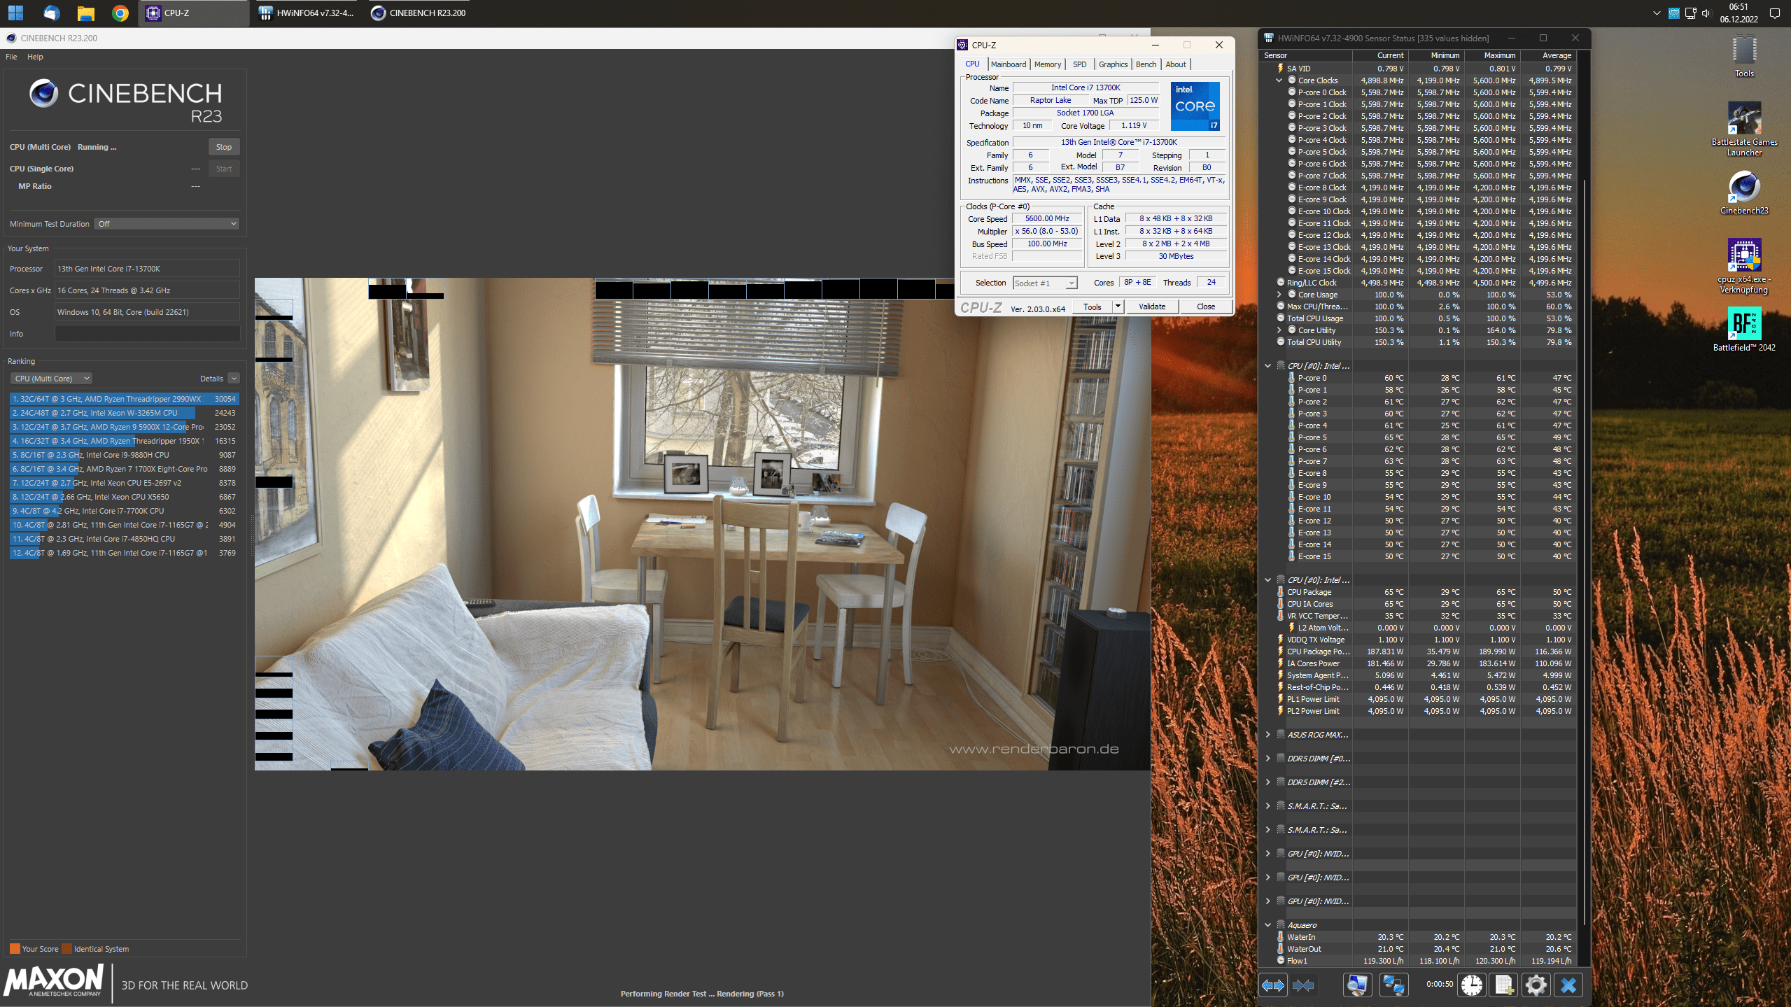Reset HWiNFO timer with clock icon

(x=1472, y=985)
